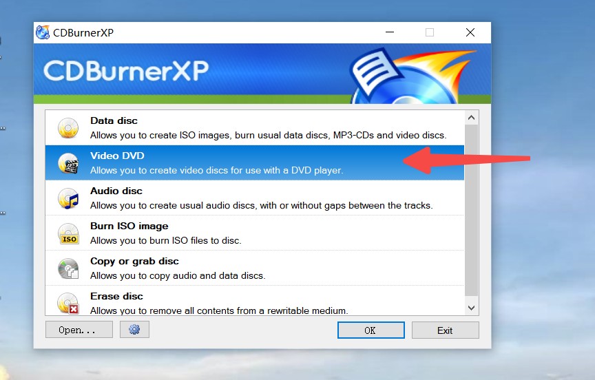Click the vertical scrollbar thumb in the list
595x380 pixels.
click(472, 211)
